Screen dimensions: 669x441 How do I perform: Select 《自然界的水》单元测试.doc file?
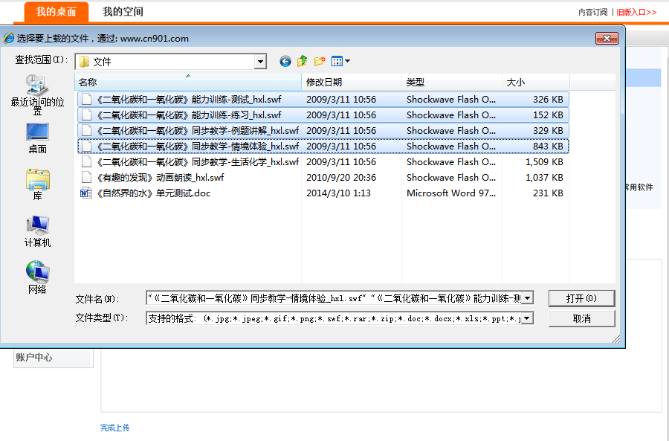pos(155,193)
